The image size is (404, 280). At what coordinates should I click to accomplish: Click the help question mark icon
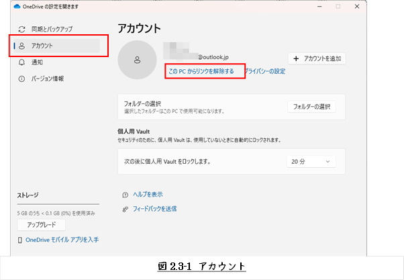point(125,195)
